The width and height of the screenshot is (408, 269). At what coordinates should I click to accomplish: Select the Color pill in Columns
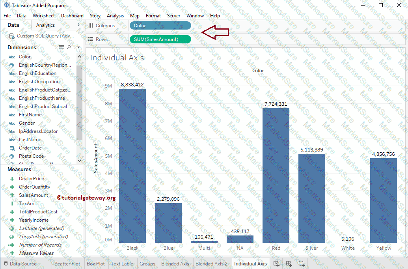[x=160, y=26]
